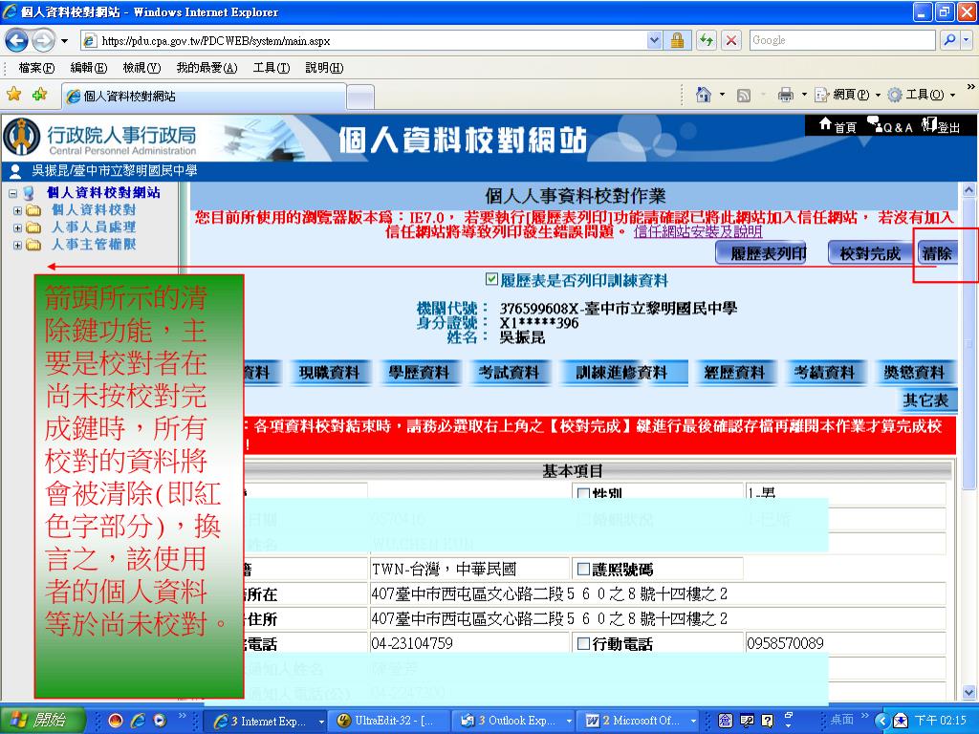
Task: Check the 行動電話 checkbox
Action: coord(584,643)
